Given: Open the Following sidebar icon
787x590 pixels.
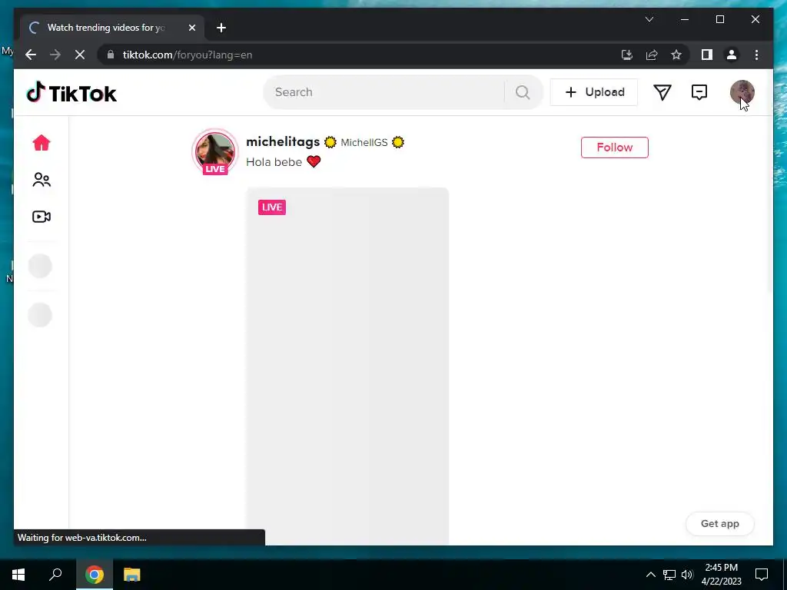Looking at the screenshot, I should [x=42, y=180].
